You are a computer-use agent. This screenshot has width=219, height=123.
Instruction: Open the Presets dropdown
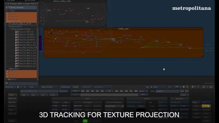(184, 95)
